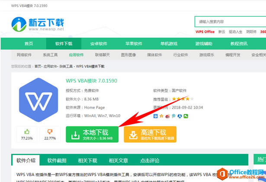
Task: Open the 单机游戏 nav item
Action: pyautogui.click(x=169, y=44)
